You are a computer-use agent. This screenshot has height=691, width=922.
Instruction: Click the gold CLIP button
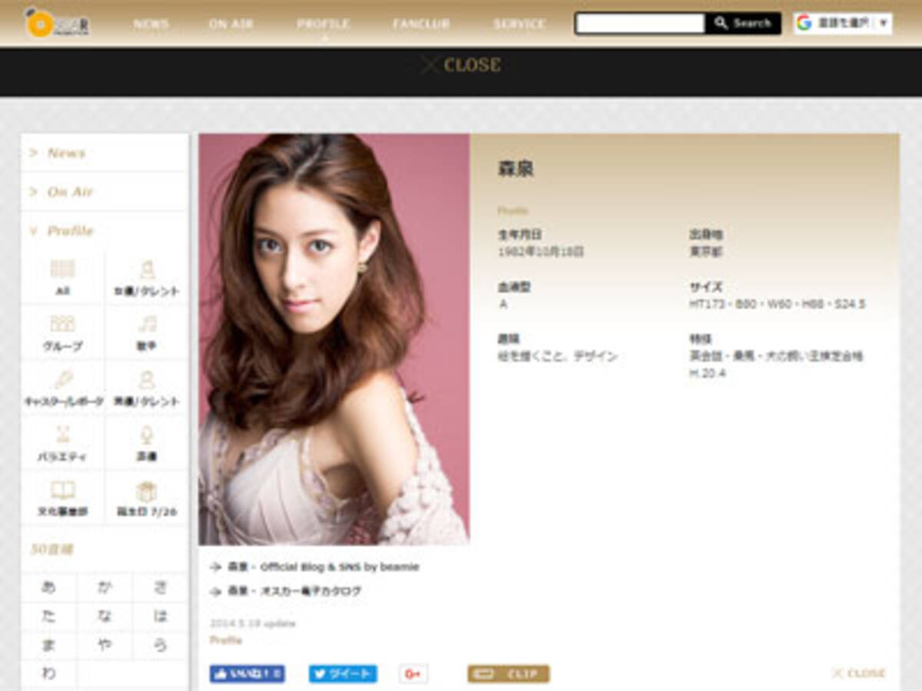pyautogui.click(x=509, y=674)
